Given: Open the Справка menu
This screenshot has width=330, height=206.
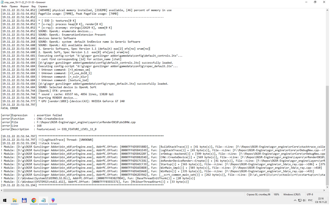Looking at the screenshot, I should [43, 6].
